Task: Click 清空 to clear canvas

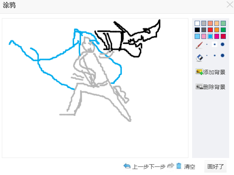Action: pos(189,166)
